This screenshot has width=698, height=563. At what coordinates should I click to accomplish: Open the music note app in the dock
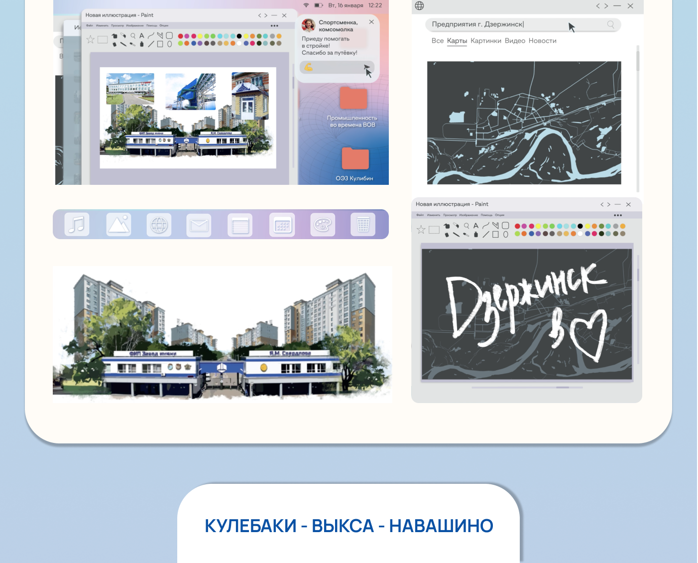pyautogui.click(x=77, y=224)
